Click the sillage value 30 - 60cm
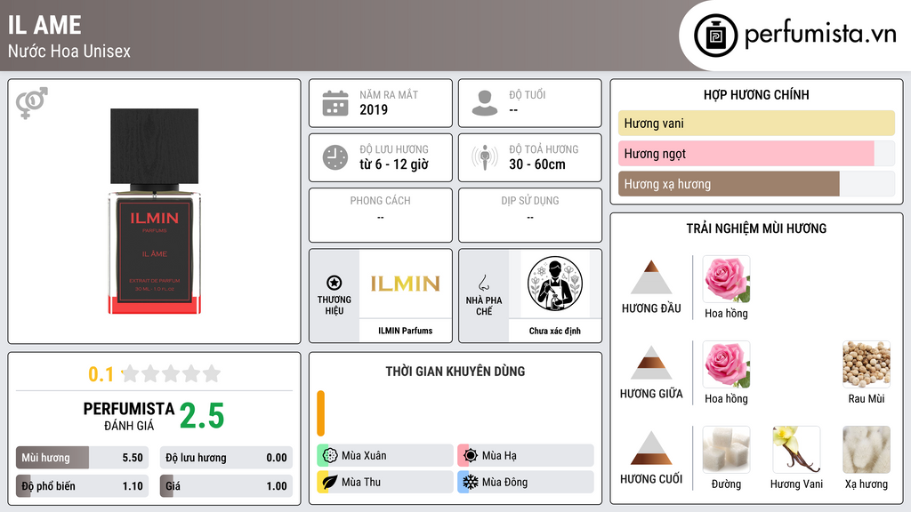The image size is (911, 512). (537, 164)
